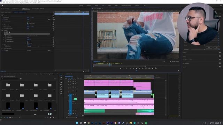Viewport: 223px width, 125px height.
Task: Create a four-point rectangle mask under Opacity
Action: [x=7, y=32]
